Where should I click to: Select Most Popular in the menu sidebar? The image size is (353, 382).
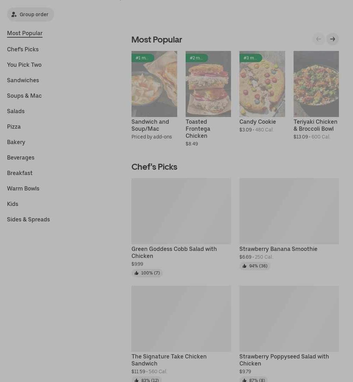pos(25,33)
